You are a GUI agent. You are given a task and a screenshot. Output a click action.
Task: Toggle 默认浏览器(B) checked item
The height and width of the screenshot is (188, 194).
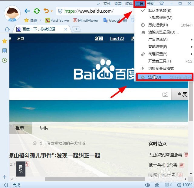(164, 11)
